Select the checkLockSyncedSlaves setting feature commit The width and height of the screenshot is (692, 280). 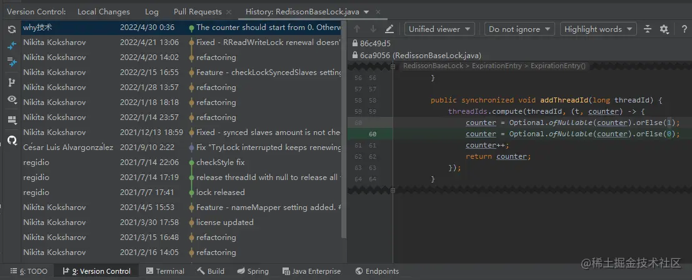point(181,72)
